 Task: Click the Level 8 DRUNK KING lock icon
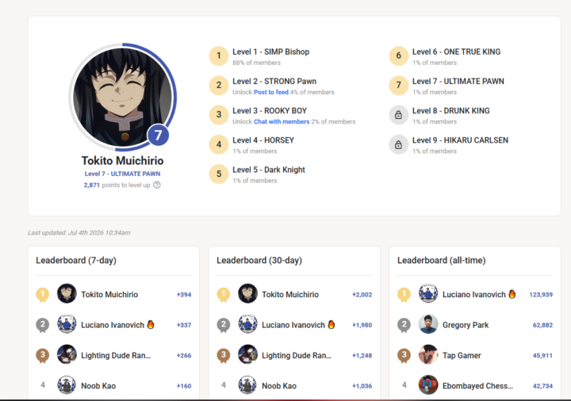point(398,115)
